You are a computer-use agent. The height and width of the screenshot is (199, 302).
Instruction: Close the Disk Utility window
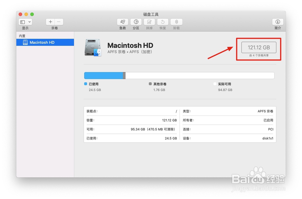tap(21, 14)
